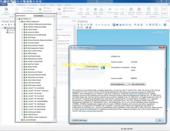
Task: Toggle the Heat Transfer Module checkbox
Action: click(x=25, y=51)
